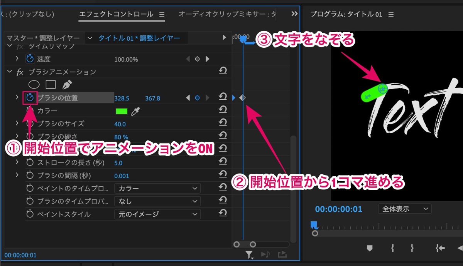
Task: Toggle the ストロークの長さ (秒) stopwatch
Action: coord(30,162)
